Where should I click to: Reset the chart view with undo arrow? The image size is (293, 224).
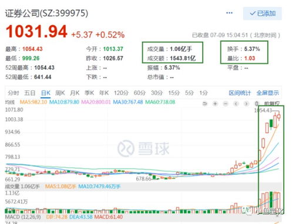tap(204, 103)
